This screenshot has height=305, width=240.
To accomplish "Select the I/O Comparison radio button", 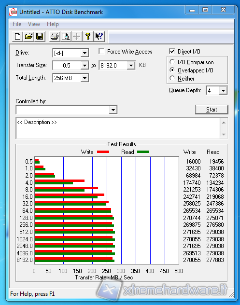I will [172, 62].
